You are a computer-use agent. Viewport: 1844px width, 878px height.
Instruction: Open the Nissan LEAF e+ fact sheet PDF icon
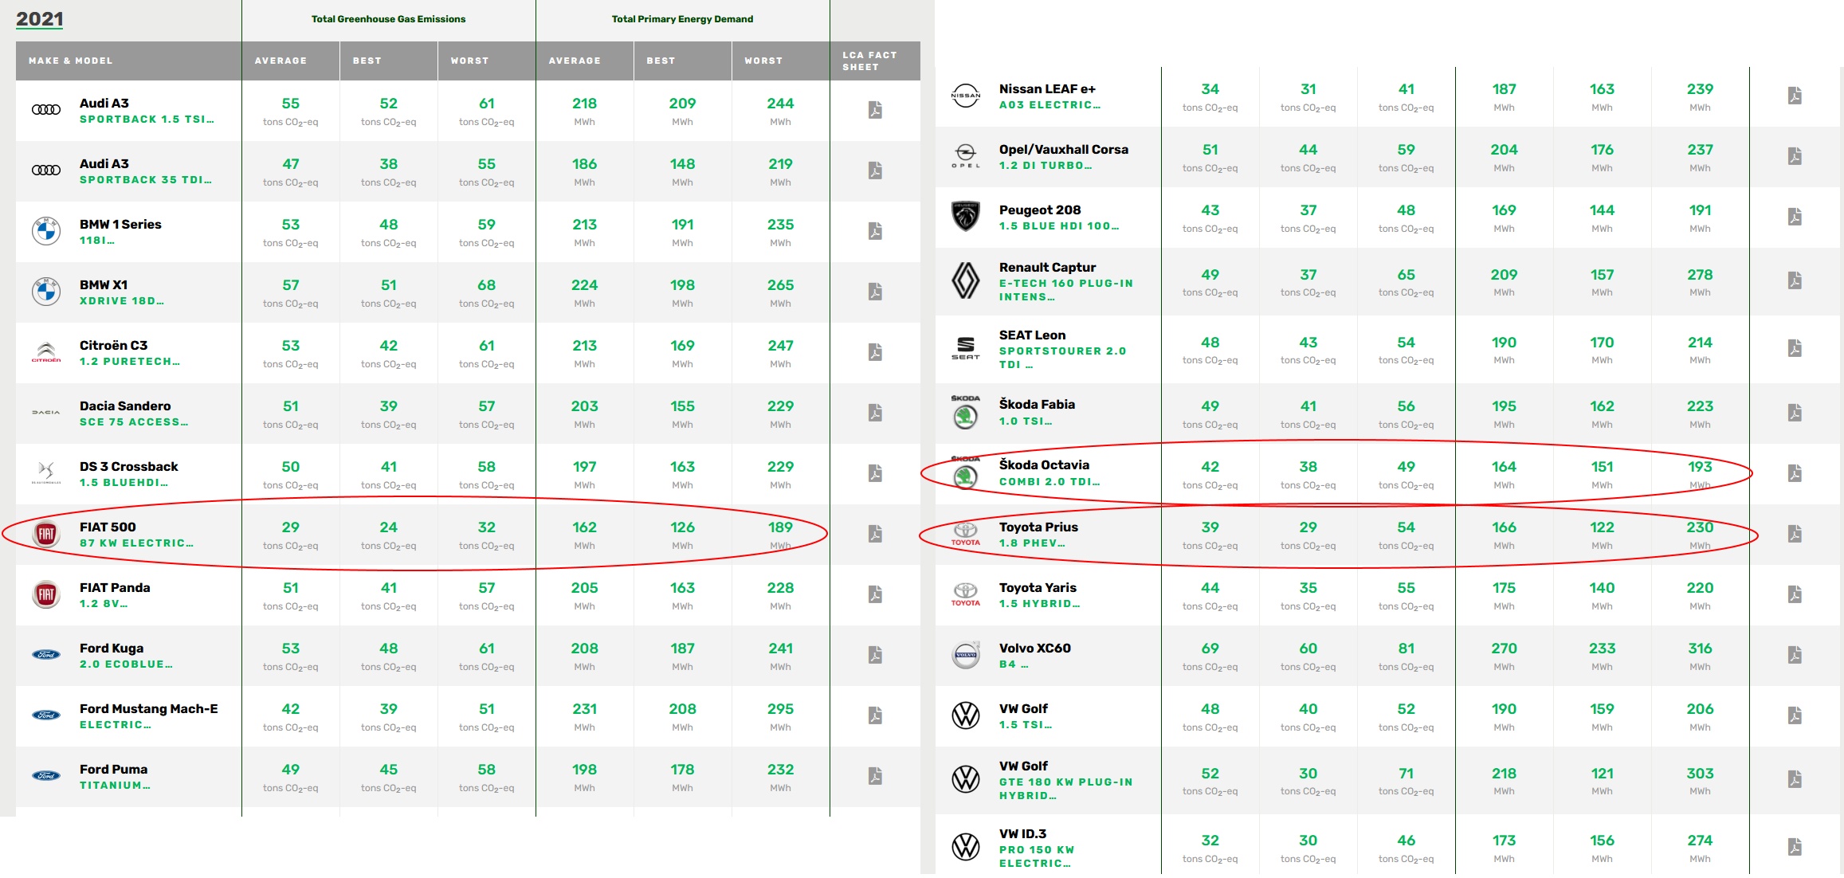click(x=1795, y=96)
